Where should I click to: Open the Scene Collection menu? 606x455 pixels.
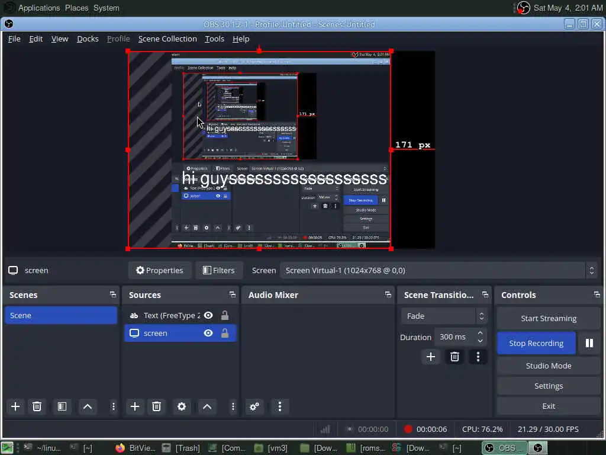click(x=167, y=39)
